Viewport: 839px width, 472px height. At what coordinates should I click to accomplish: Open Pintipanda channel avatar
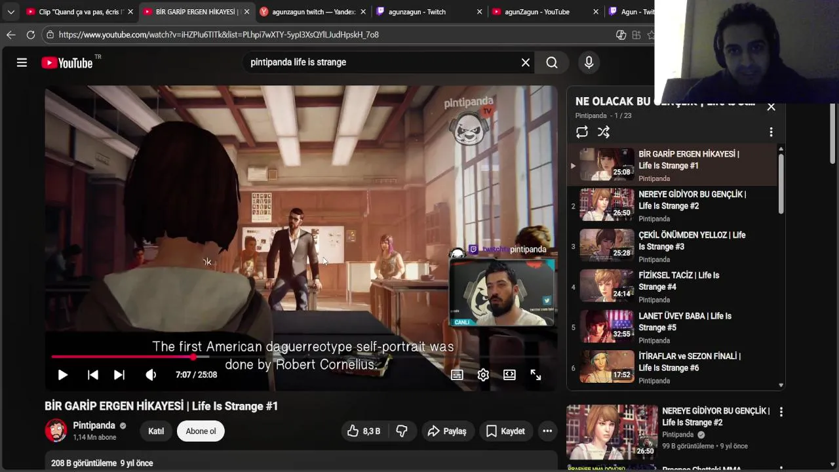56,431
